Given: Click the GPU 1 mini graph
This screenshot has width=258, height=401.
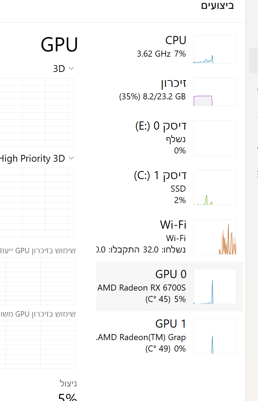Looking at the screenshot, I should coord(215,336).
